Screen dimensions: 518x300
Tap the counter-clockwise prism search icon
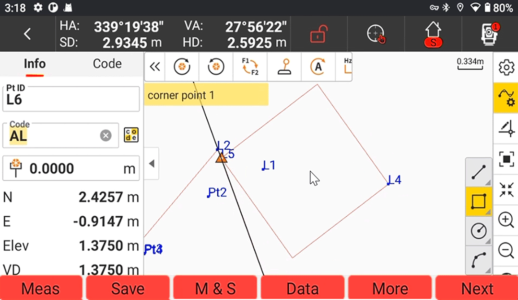click(216, 67)
